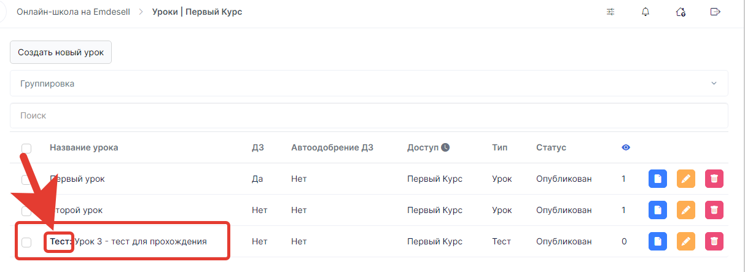Open document icon for Первый урок
This screenshot has width=745, height=272.
pyautogui.click(x=658, y=179)
